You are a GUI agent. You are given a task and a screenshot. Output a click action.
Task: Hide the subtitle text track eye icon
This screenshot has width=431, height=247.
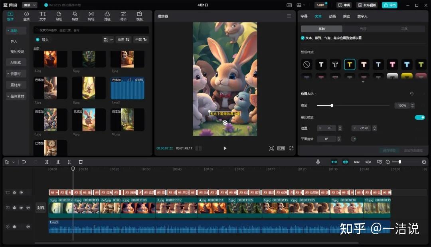[21, 192]
